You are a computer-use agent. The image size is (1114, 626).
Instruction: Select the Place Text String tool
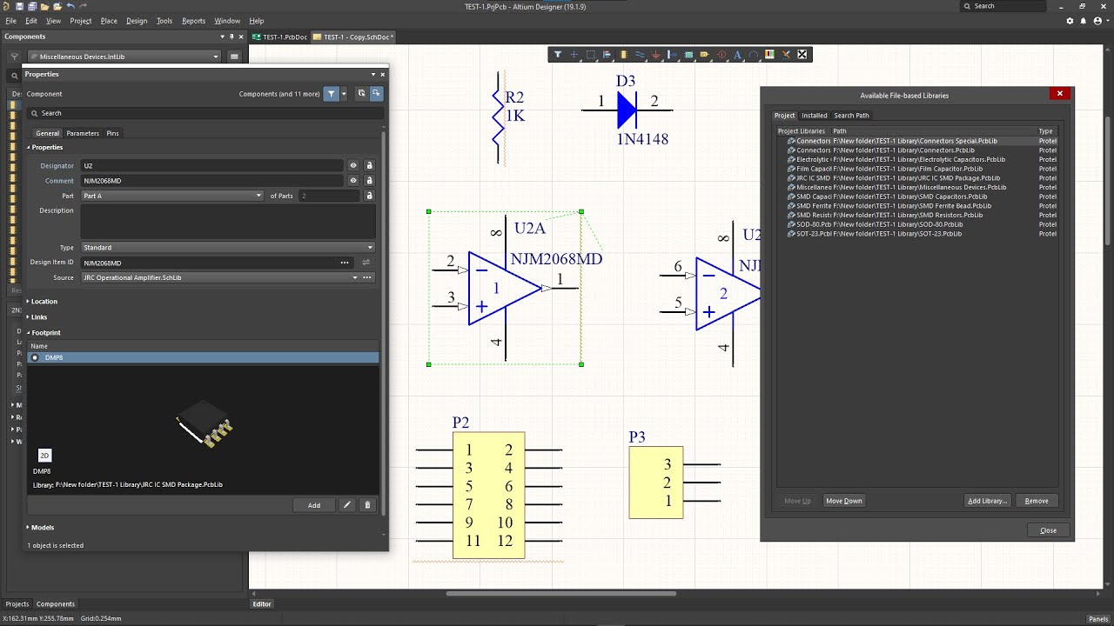click(737, 54)
